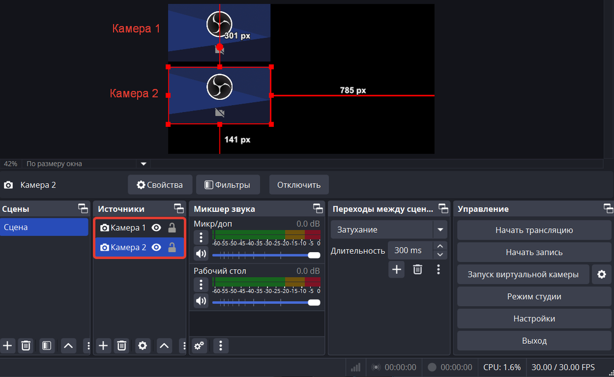Select Сцена in the scenes list
614x377 pixels.
tap(45, 227)
